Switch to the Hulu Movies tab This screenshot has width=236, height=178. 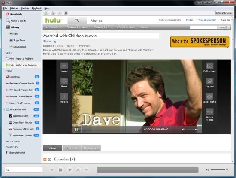(x=96, y=21)
